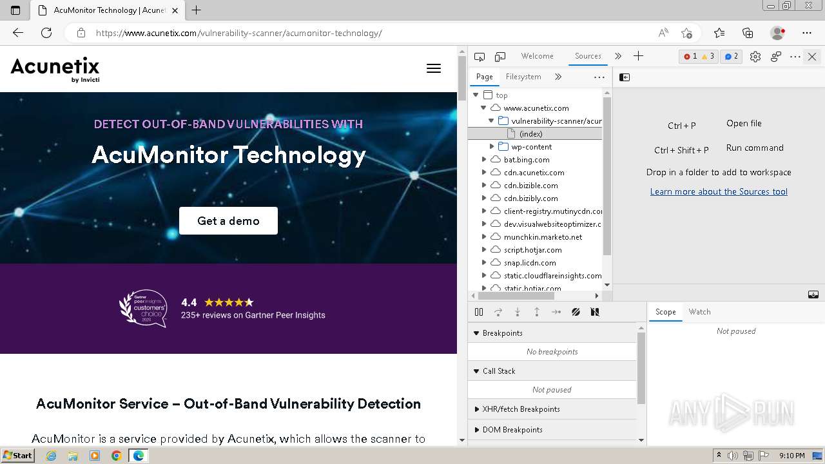The height and width of the screenshot is (464, 825).
Task: Click the Acunetix logo
Action: 55,70
